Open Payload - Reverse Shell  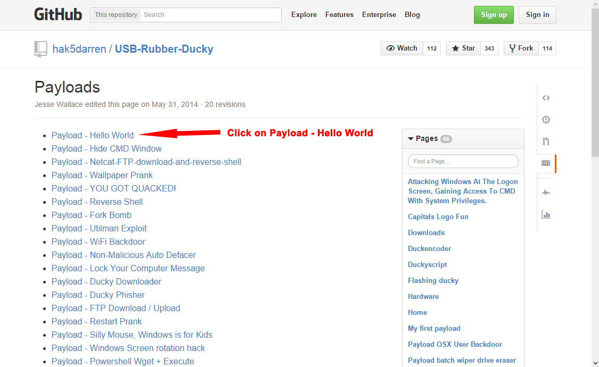coord(97,202)
